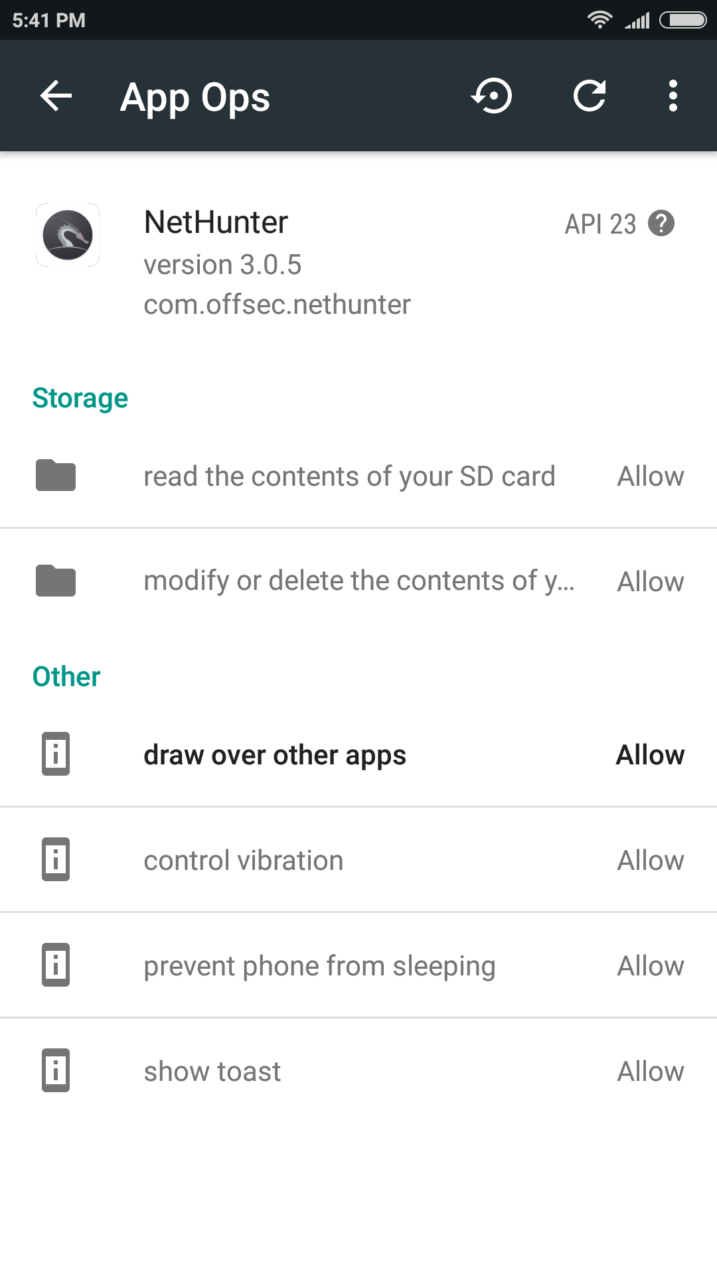Viewport: 717px width, 1274px height.
Task: Open Allow dropdown for draw over other apps
Action: 651,755
